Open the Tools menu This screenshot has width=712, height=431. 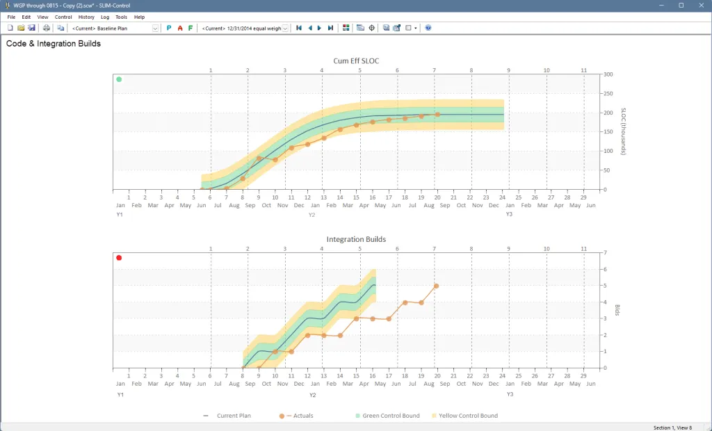pos(121,17)
